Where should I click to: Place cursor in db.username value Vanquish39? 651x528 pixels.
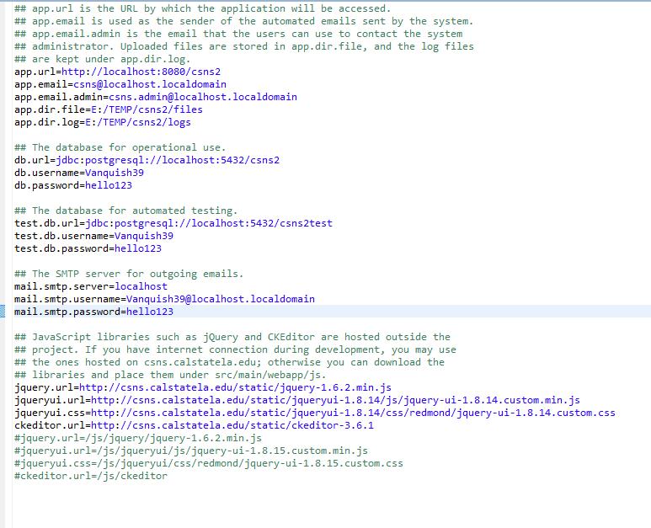115,173
